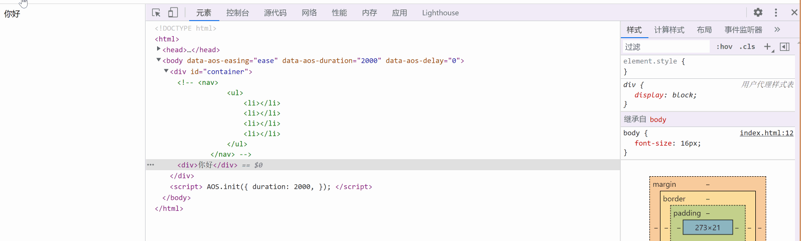Expand the head element node

click(x=159, y=49)
